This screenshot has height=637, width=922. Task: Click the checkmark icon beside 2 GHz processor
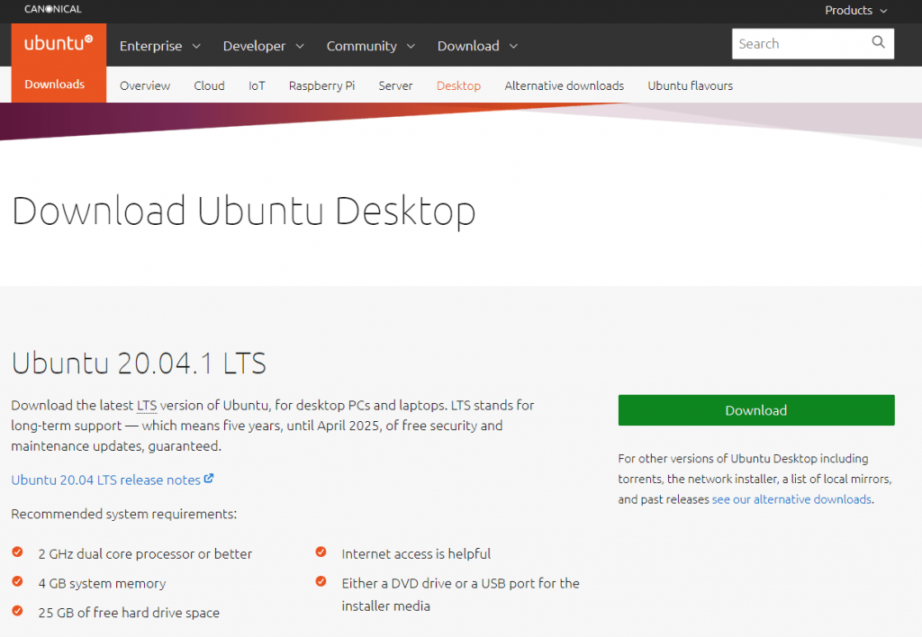[17, 552]
